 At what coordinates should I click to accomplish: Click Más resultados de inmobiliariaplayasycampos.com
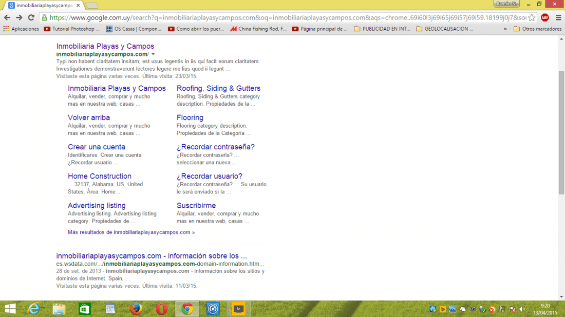point(131,232)
